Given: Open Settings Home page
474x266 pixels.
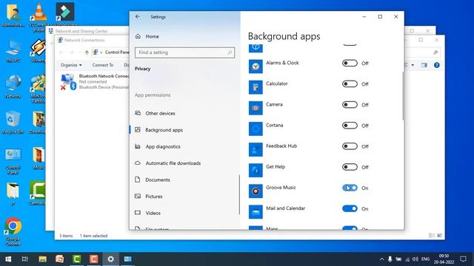Looking at the screenshot, I should [x=147, y=36].
